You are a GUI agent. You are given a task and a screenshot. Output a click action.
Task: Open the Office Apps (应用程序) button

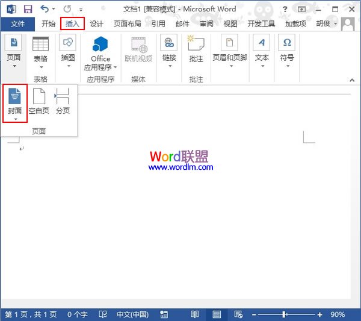tap(100, 51)
